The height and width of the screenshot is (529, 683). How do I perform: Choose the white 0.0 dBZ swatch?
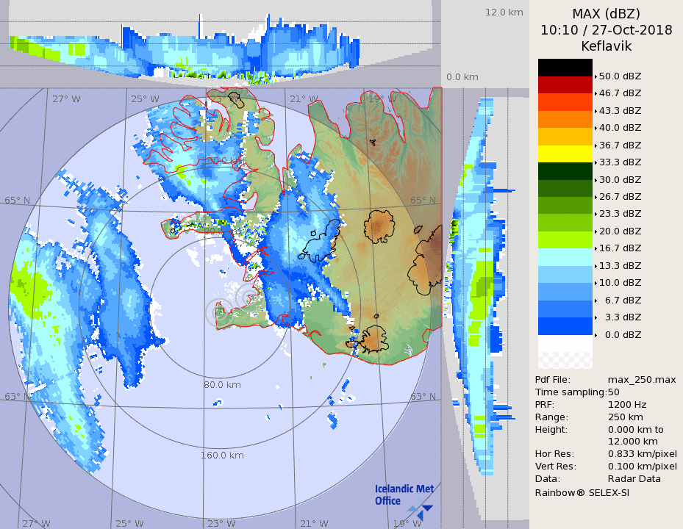[x=565, y=344]
